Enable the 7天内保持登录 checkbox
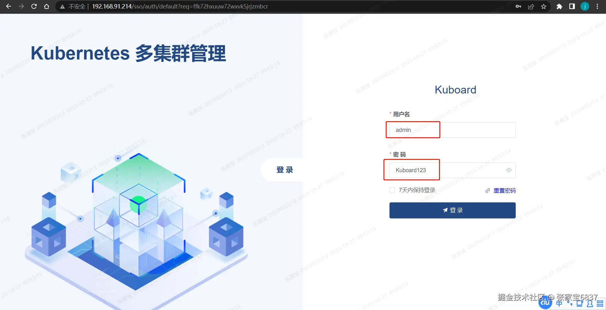Viewport: 606px width, 310px height. pyautogui.click(x=392, y=190)
